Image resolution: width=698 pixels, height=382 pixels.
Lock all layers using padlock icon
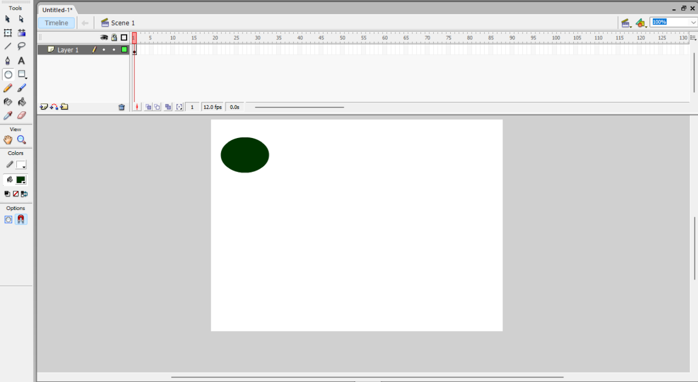click(114, 37)
